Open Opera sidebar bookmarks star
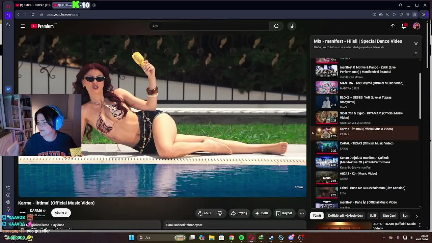This screenshot has height=243, width=432. (x=8, y=25)
